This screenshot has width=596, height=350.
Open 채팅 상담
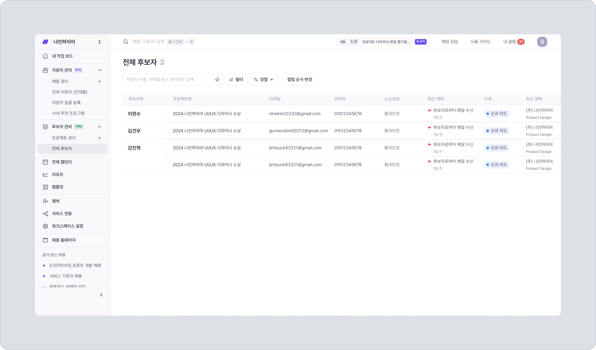(449, 42)
